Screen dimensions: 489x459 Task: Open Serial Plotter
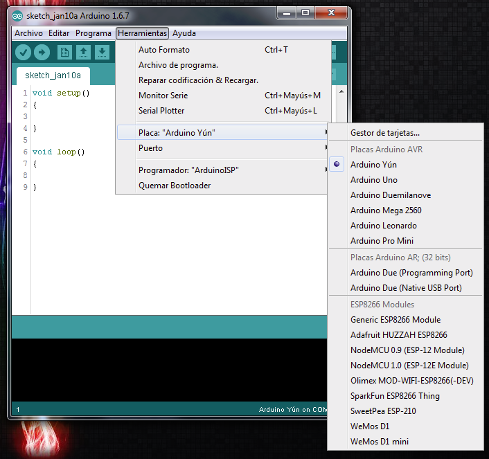pos(223,111)
